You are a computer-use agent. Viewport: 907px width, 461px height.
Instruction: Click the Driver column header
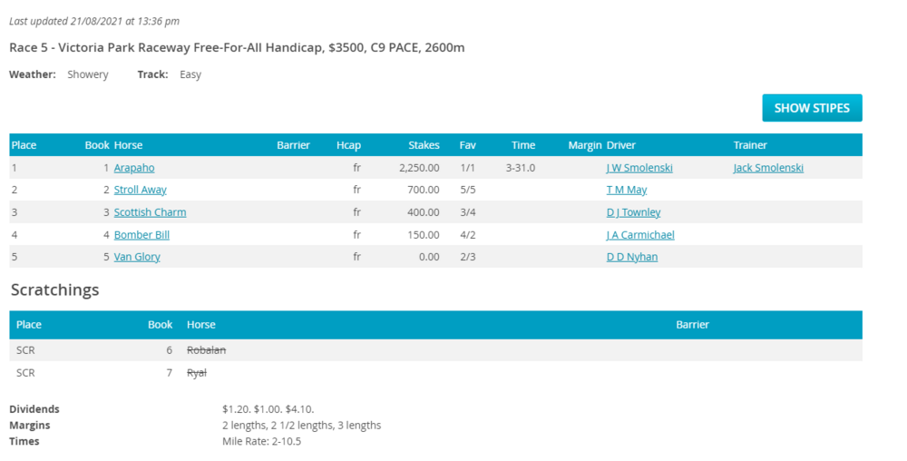click(x=621, y=145)
